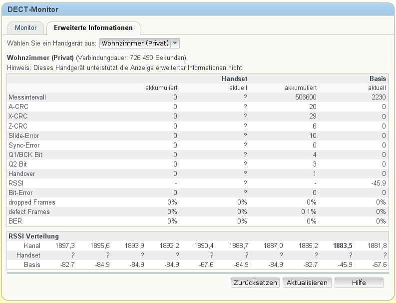Click the defect Frames row label
This screenshot has width=396, height=303.
point(29,211)
